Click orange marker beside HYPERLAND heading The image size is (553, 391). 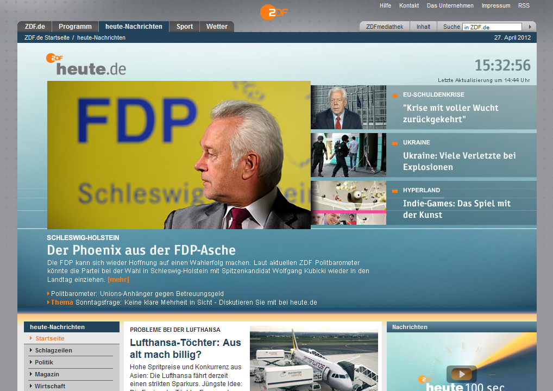[394, 191]
